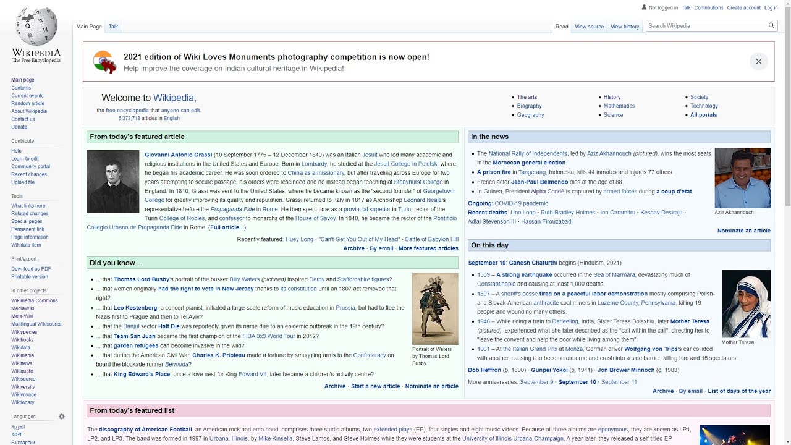The image size is (791, 445).
Task: Focus the Search Wikipedia field
Action: click(x=706, y=26)
